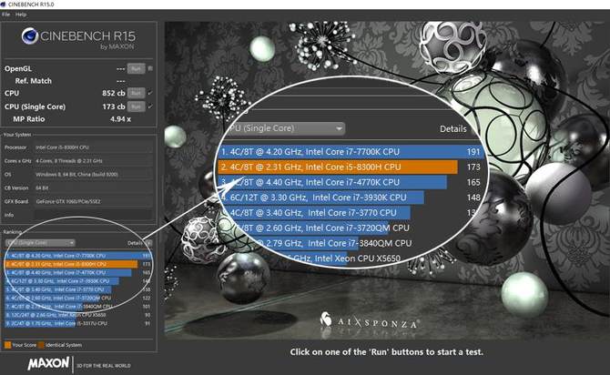610x375 pixels.
Task: Select the orange i5-8300H row in Ranking panel list
Action: pos(77,264)
